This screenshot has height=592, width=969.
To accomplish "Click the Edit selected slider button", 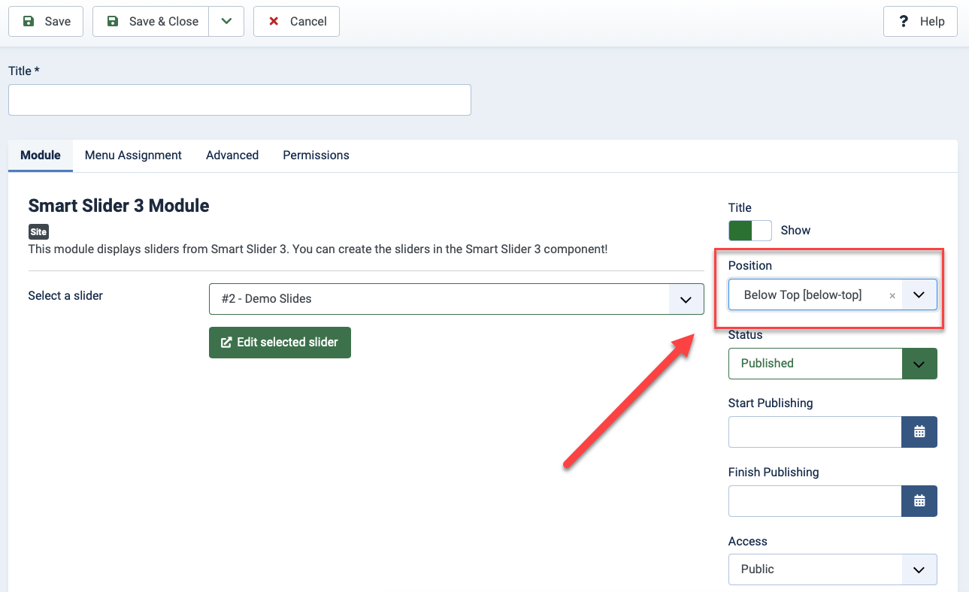I will pos(280,343).
